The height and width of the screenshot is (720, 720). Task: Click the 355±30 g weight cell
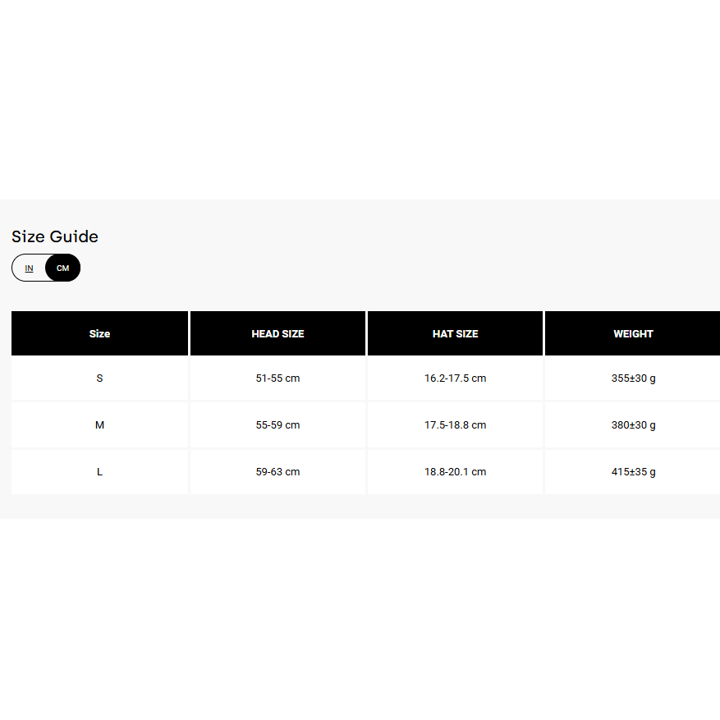click(633, 378)
